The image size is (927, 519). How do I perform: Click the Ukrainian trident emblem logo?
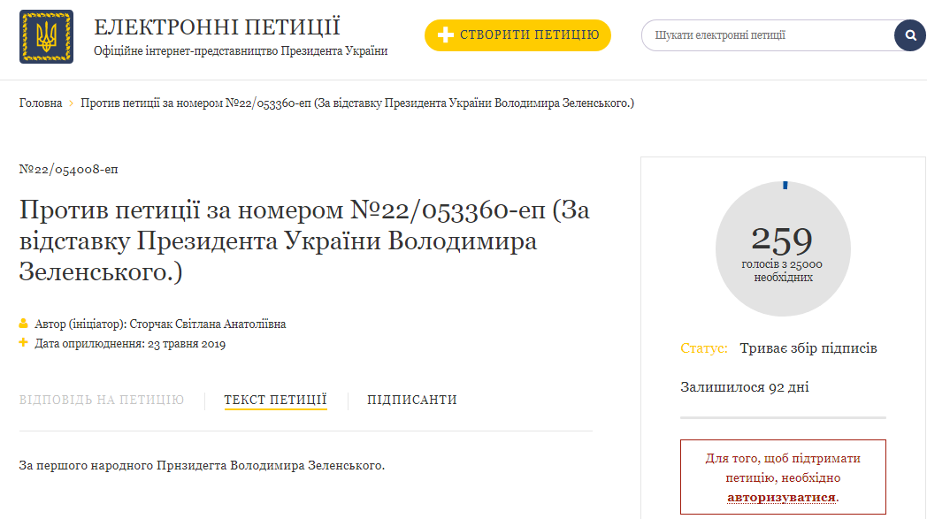pyautogui.click(x=46, y=37)
